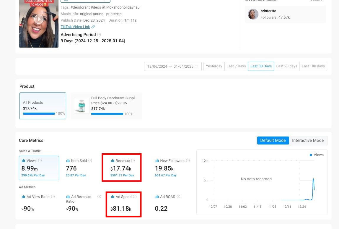Select the Full Body Deodorant product card
Viewport: 339px width, 229px height.
point(106,106)
